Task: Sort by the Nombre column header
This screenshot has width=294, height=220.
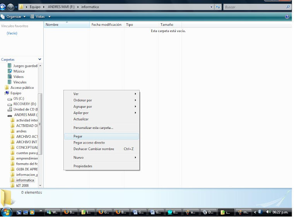Action: tap(67, 24)
